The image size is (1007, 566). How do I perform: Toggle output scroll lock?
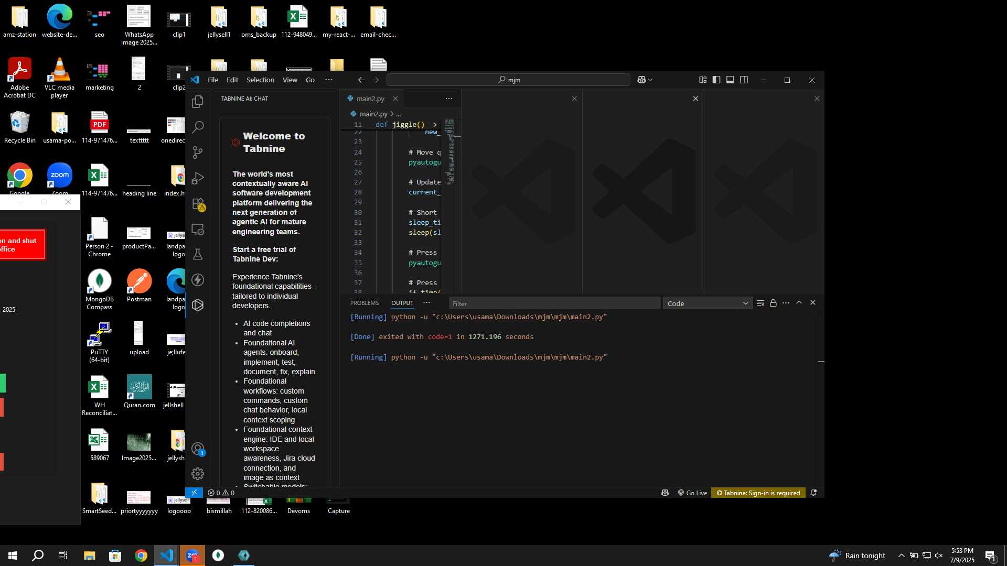pos(773,303)
